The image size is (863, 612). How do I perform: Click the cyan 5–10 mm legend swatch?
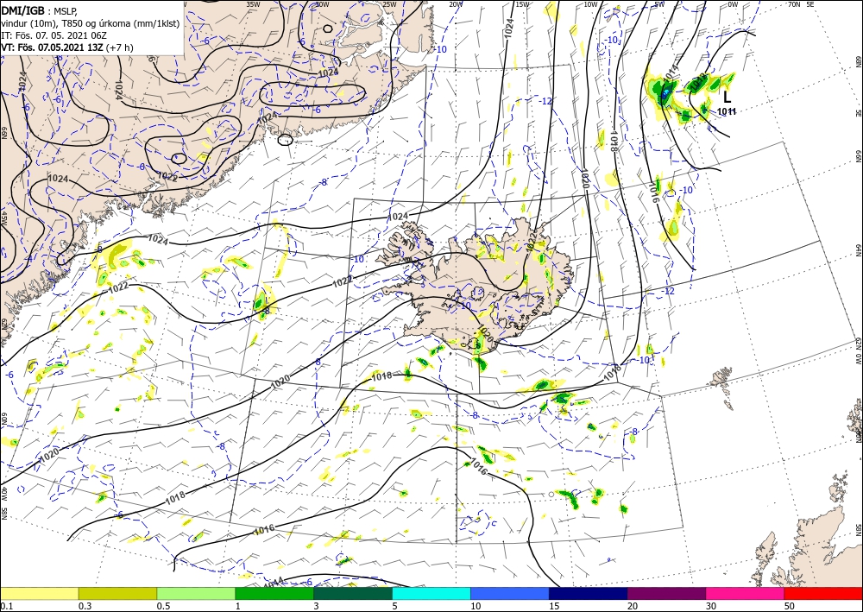[x=431, y=593]
